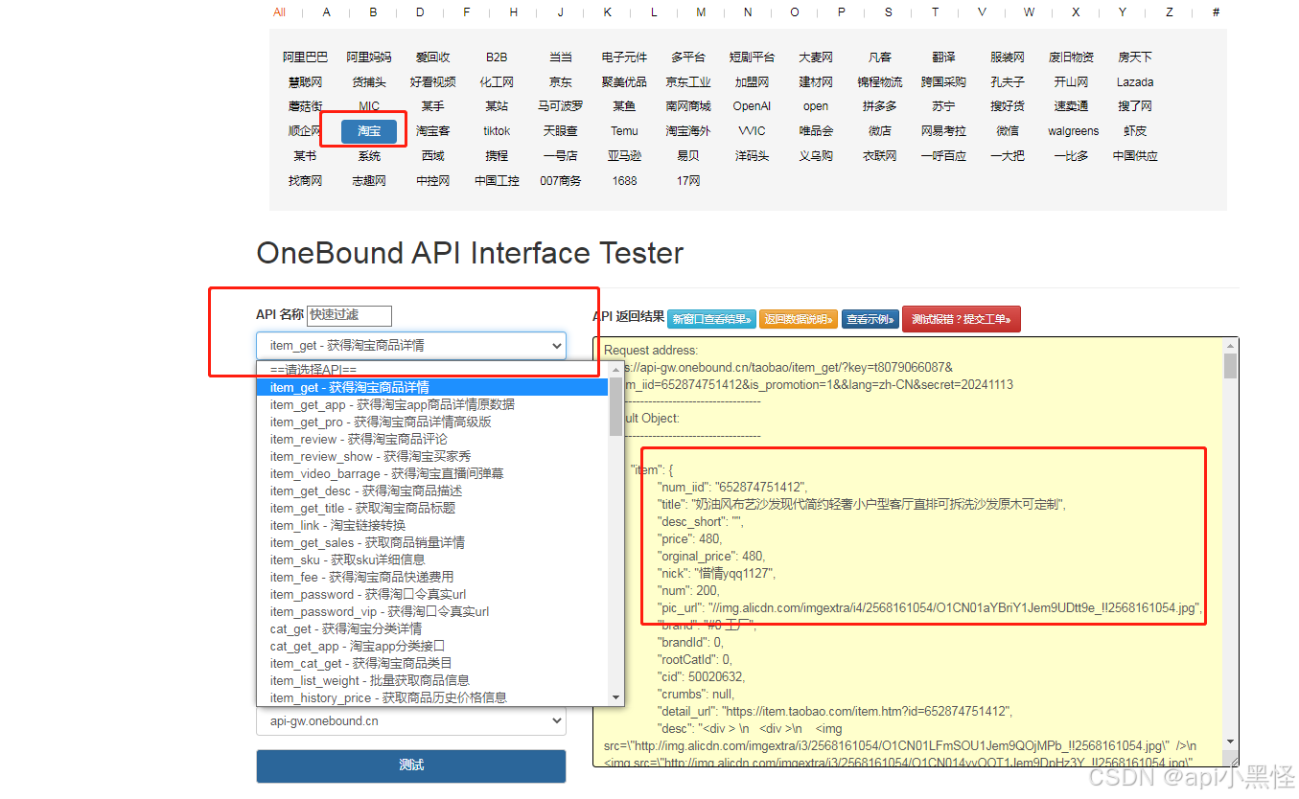This screenshot has width=1299, height=799.
Task: Open 1688 platform link
Action: tap(624, 180)
